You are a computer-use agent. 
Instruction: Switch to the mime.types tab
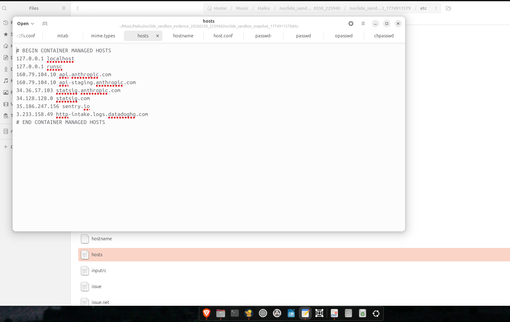103,36
